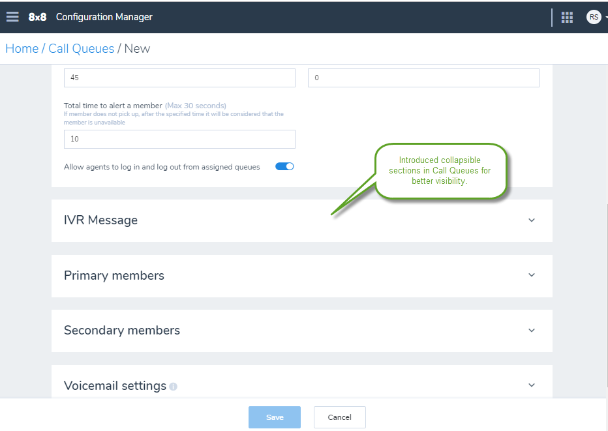The image size is (608, 431).
Task: Click the Voicemail settings info icon
Action: point(174,387)
